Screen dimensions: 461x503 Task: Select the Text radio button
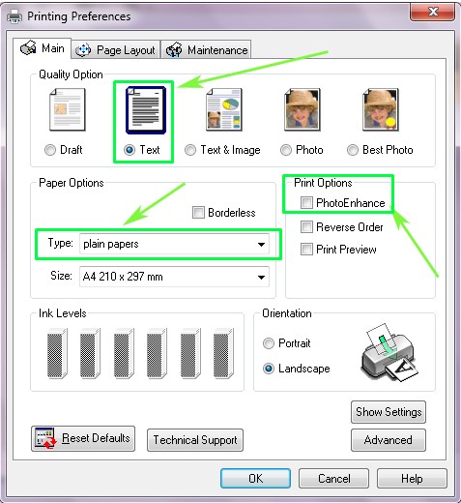[x=130, y=150]
